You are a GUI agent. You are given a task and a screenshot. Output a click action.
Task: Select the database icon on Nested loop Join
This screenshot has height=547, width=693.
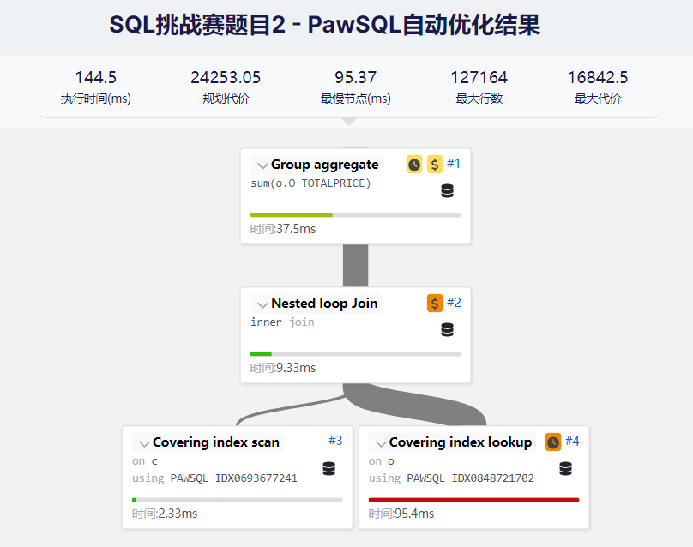(447, 329)
